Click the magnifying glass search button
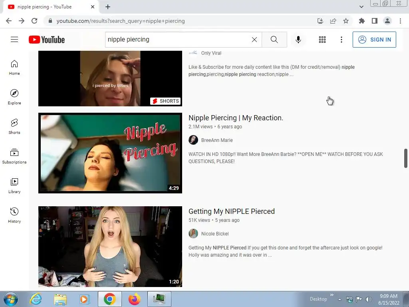This screenshot has width=409, height=307. click(x=274, y=40)
